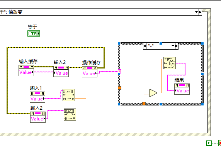Click the 值改变 event case label
The image size is (221, 147).
(x=15, y=12)
